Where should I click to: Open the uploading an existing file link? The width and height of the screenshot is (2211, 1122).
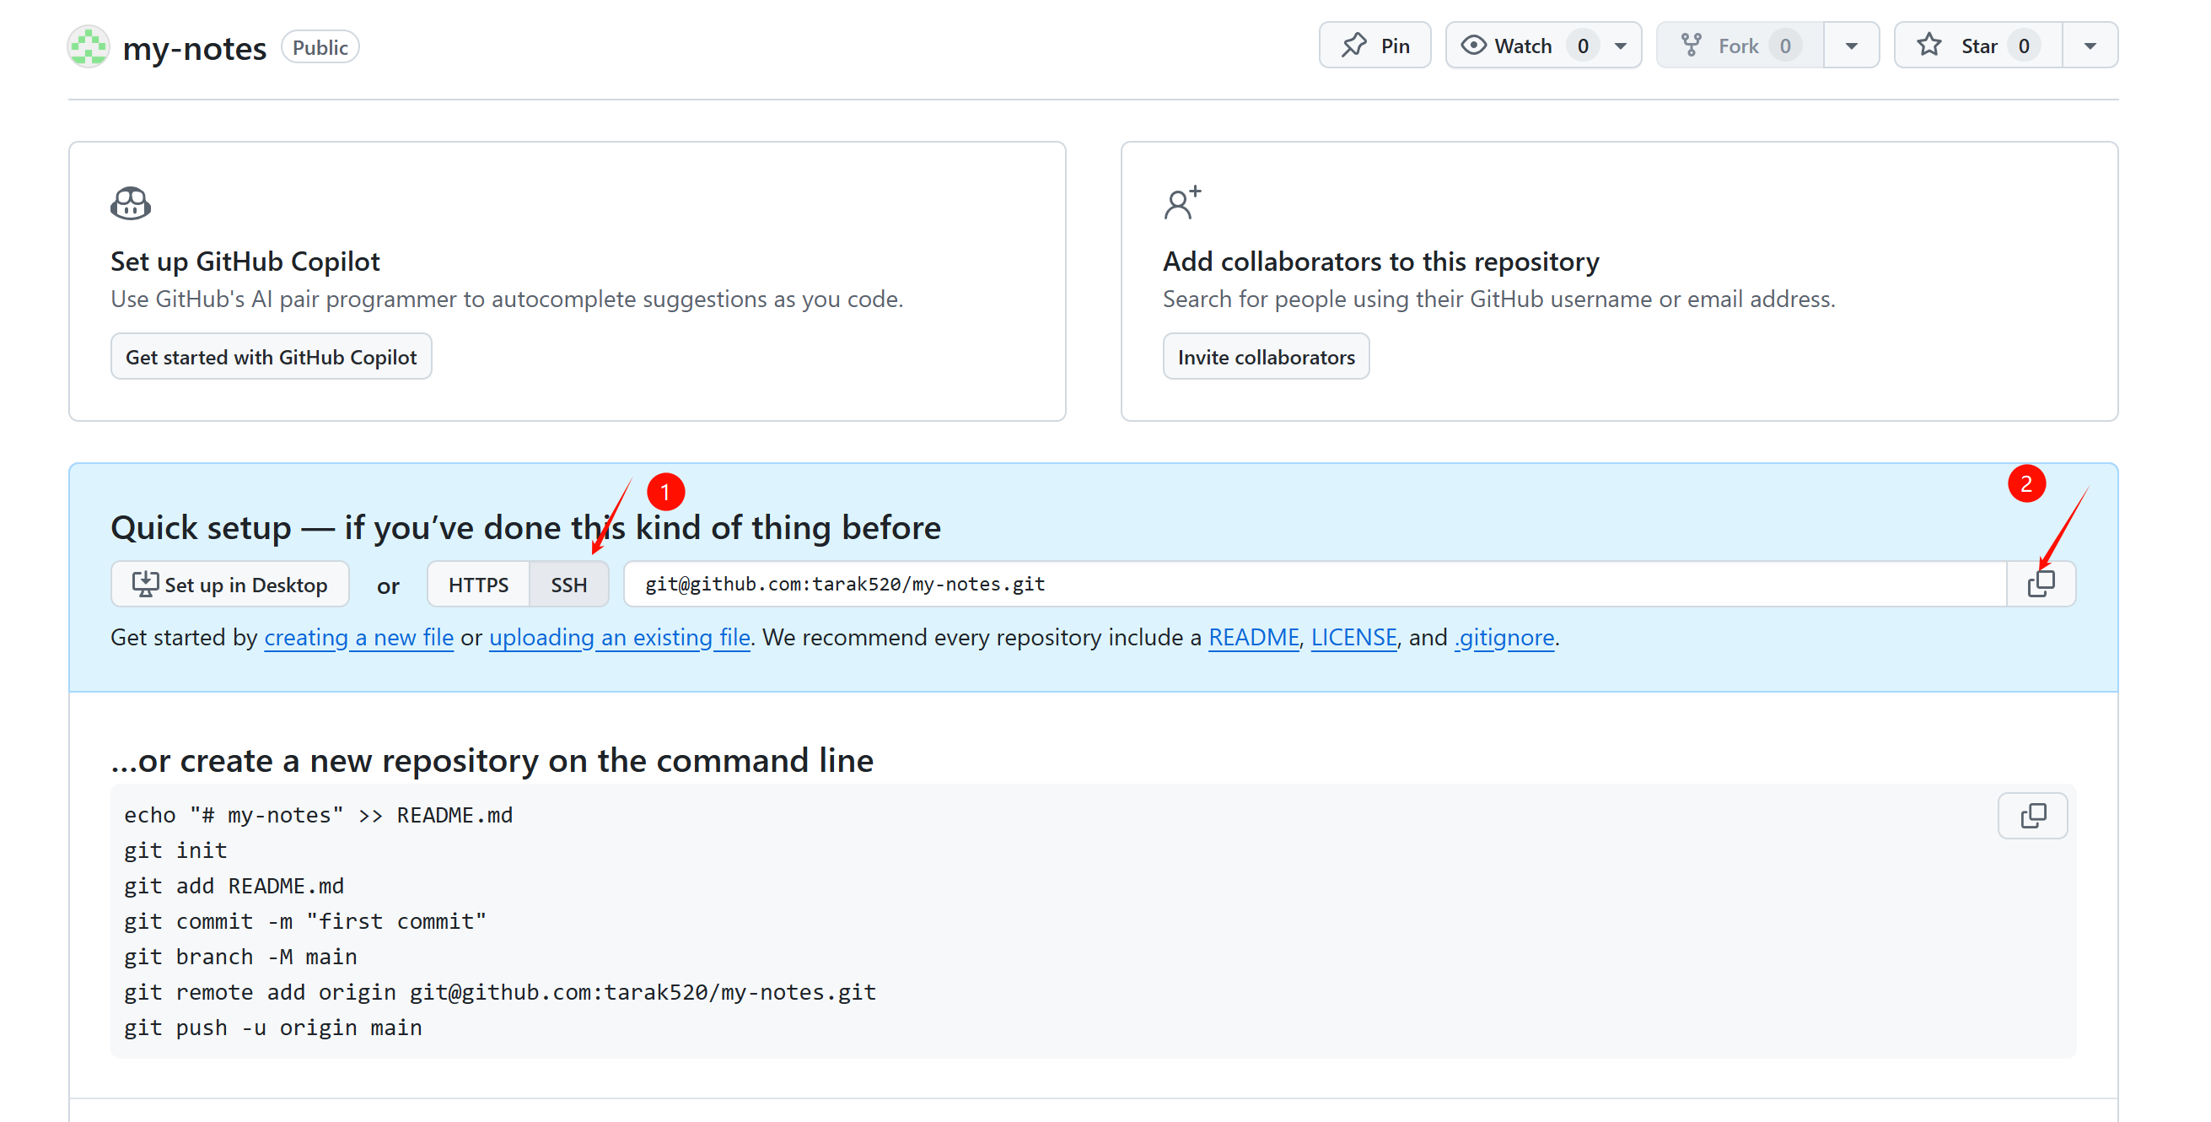(x=619, y=638)
